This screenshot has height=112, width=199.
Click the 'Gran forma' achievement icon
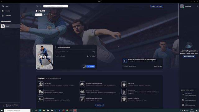pos(124,84)
